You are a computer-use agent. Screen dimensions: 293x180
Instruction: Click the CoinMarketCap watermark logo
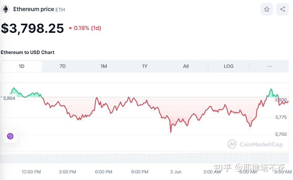coord(255,144)
